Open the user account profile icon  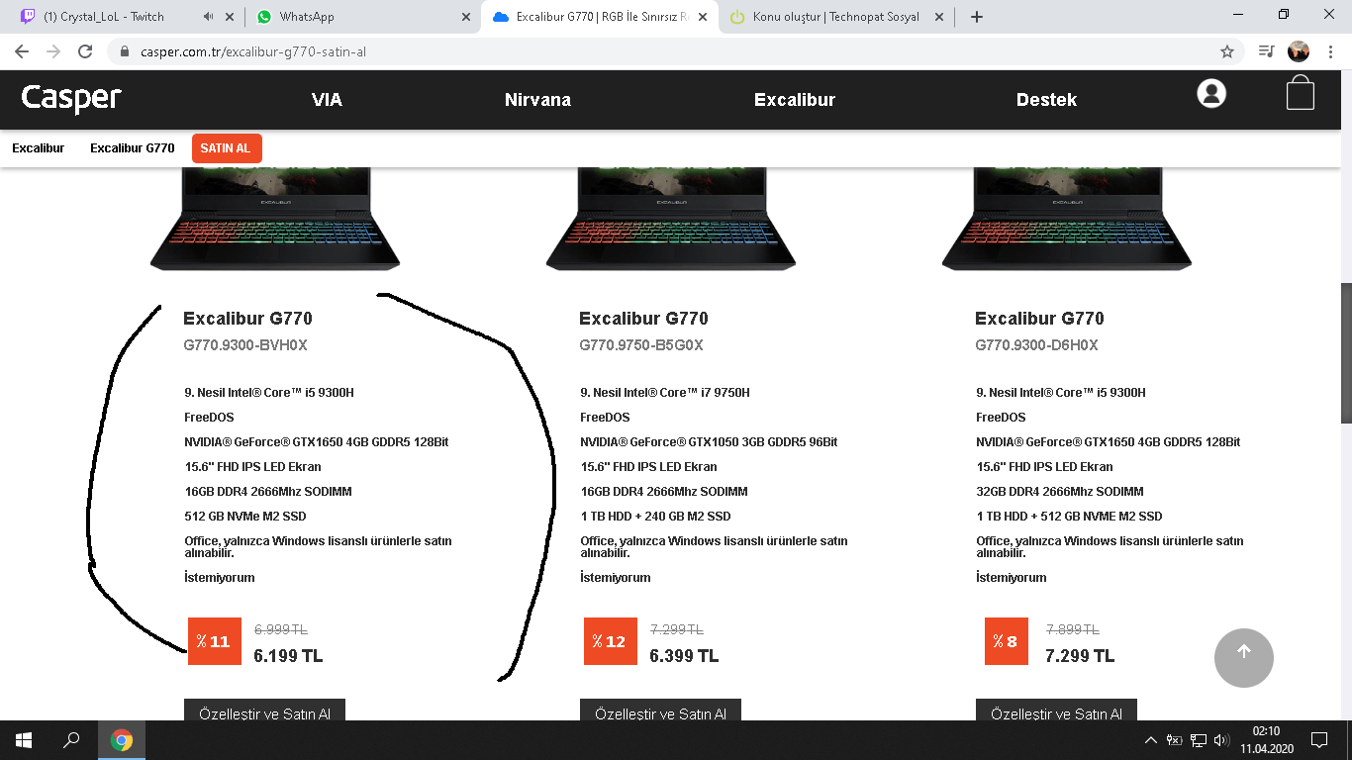tap(1211, 94)
